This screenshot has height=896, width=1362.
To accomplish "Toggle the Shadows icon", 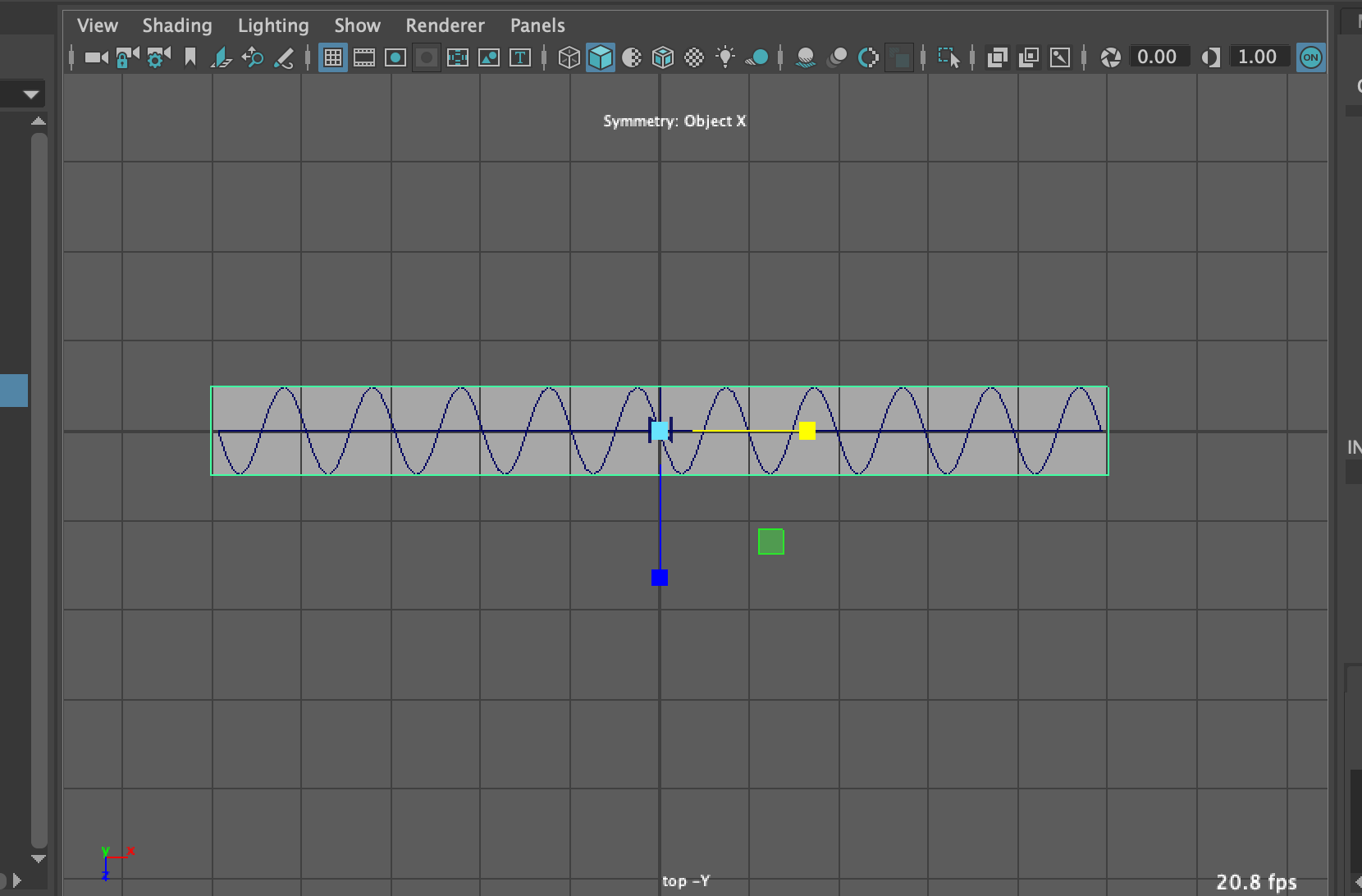I will 756,57.
